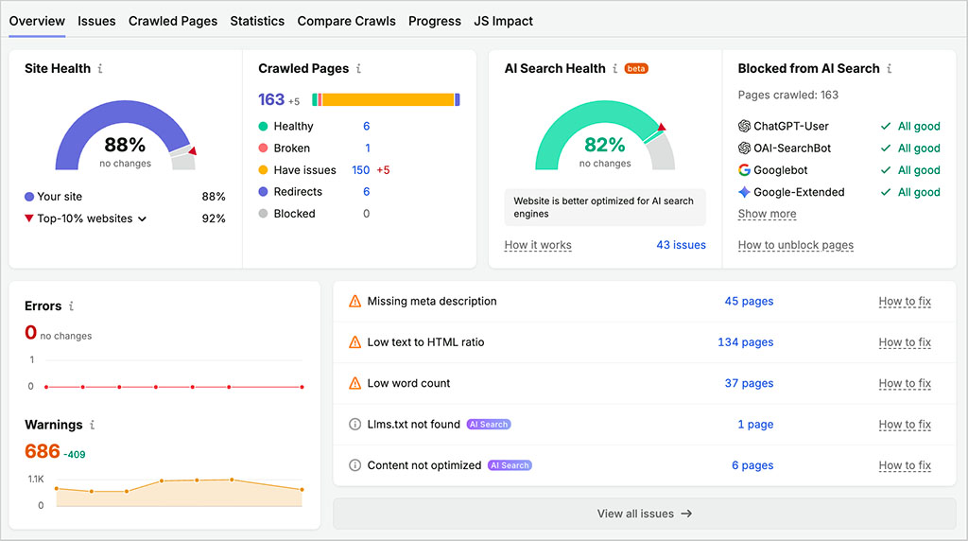Click the ChatGPT-User All good checkmark

pyautogui.click(x=886, y=126)
